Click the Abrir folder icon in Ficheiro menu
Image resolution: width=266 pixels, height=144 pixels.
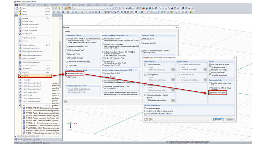[20, 11]
